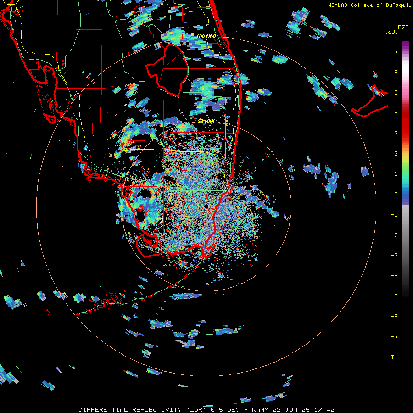Viewport: 413px width, 413px height.
Task: Select the 0 value on color scale
Action: [x=396, y=195]
